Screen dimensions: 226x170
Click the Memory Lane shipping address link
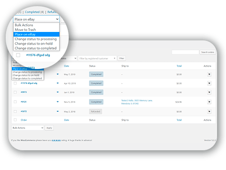click(x=137, y=102)
